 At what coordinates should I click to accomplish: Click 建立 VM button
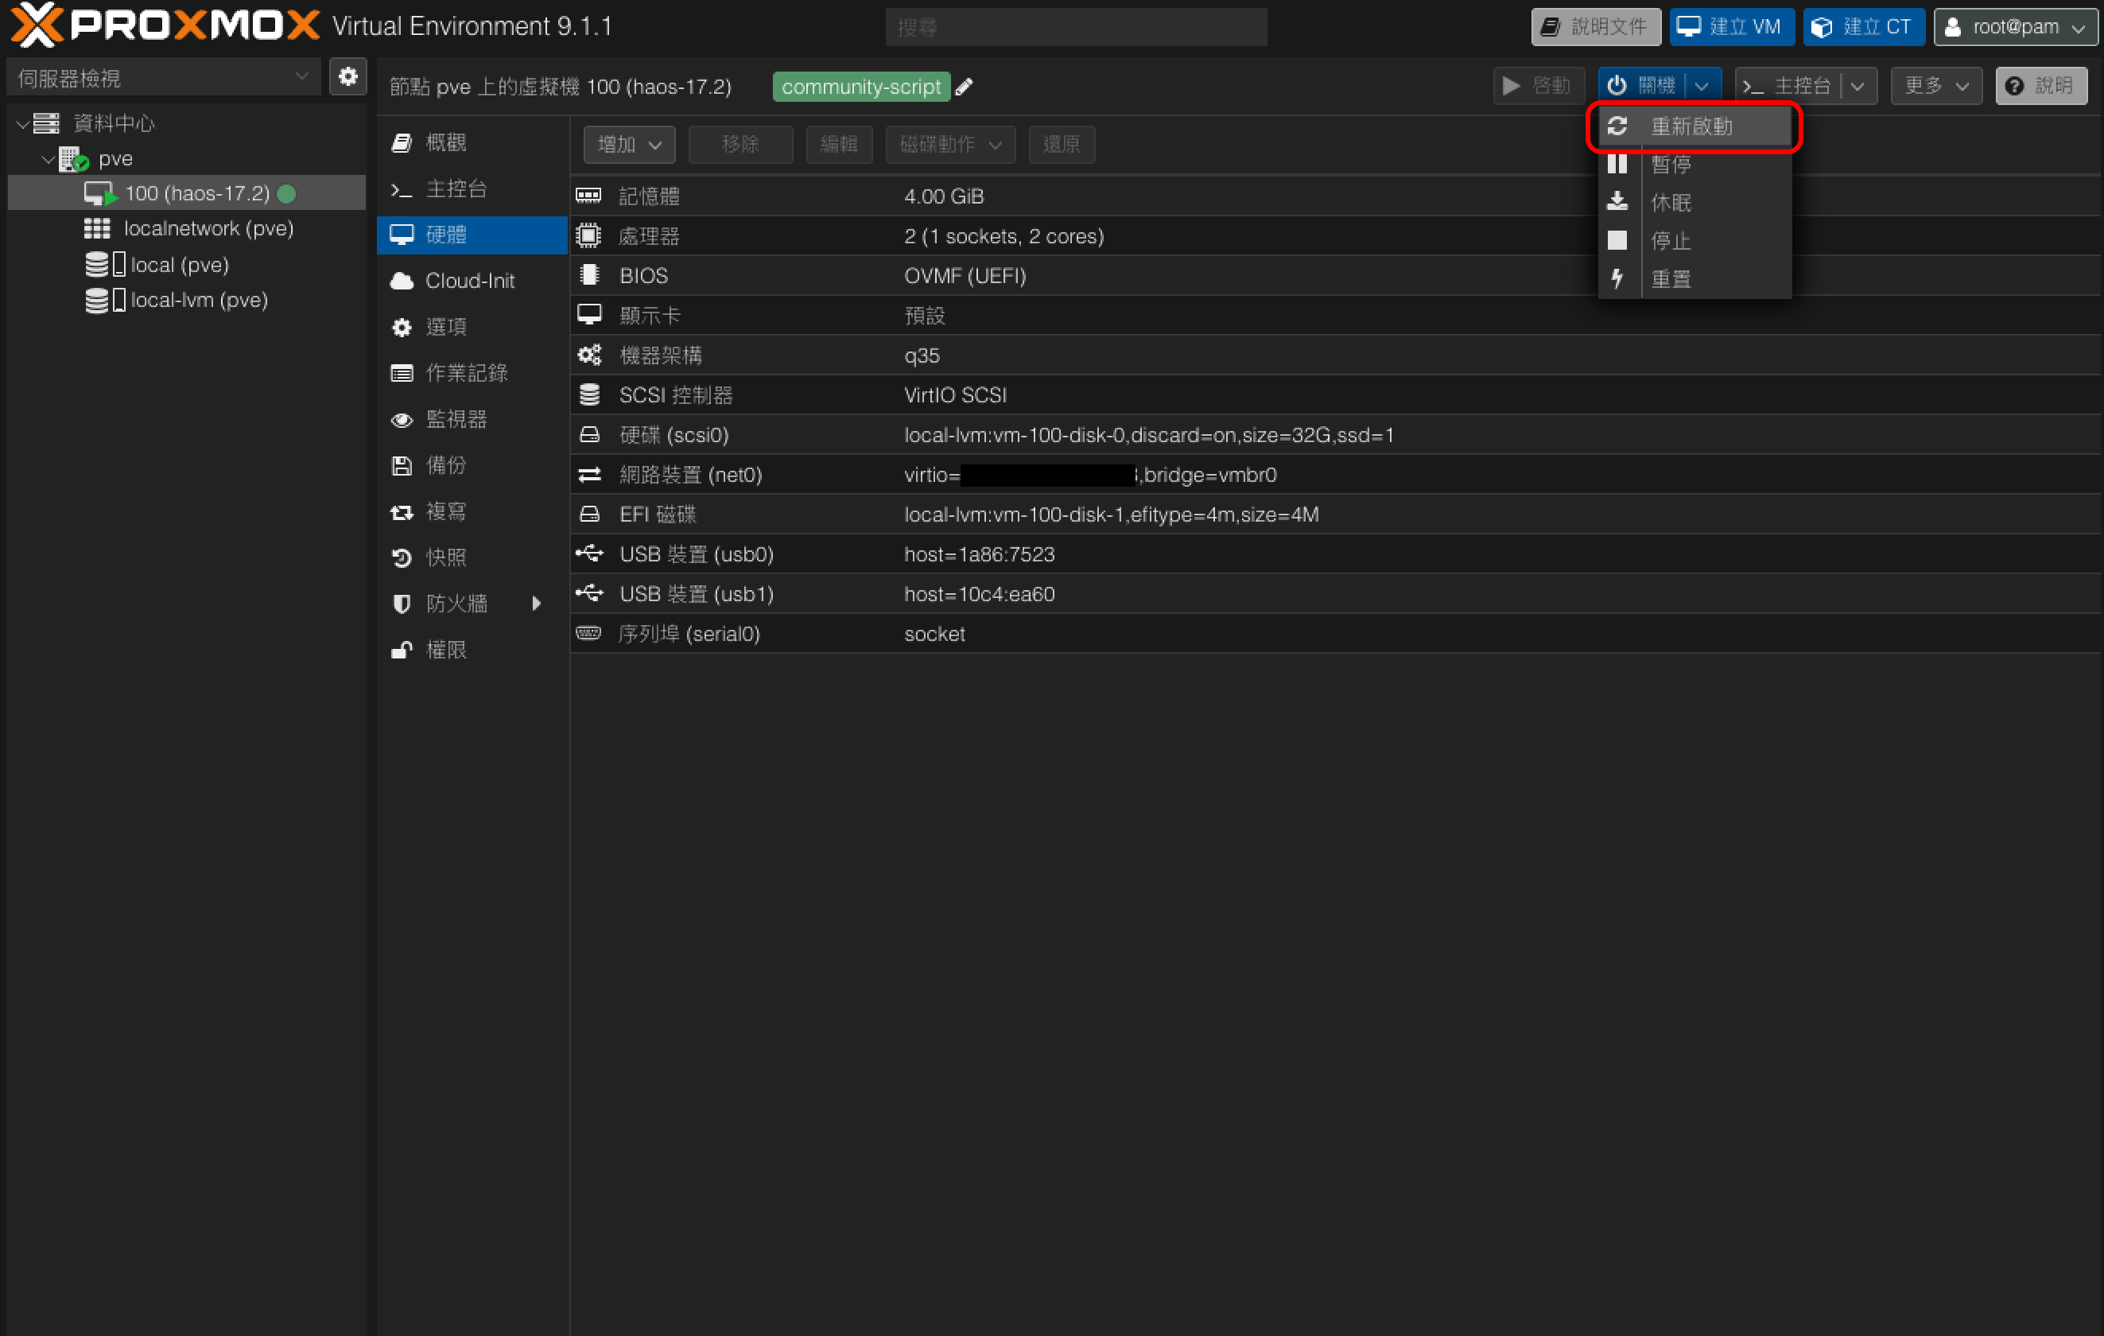point(1731,27)
